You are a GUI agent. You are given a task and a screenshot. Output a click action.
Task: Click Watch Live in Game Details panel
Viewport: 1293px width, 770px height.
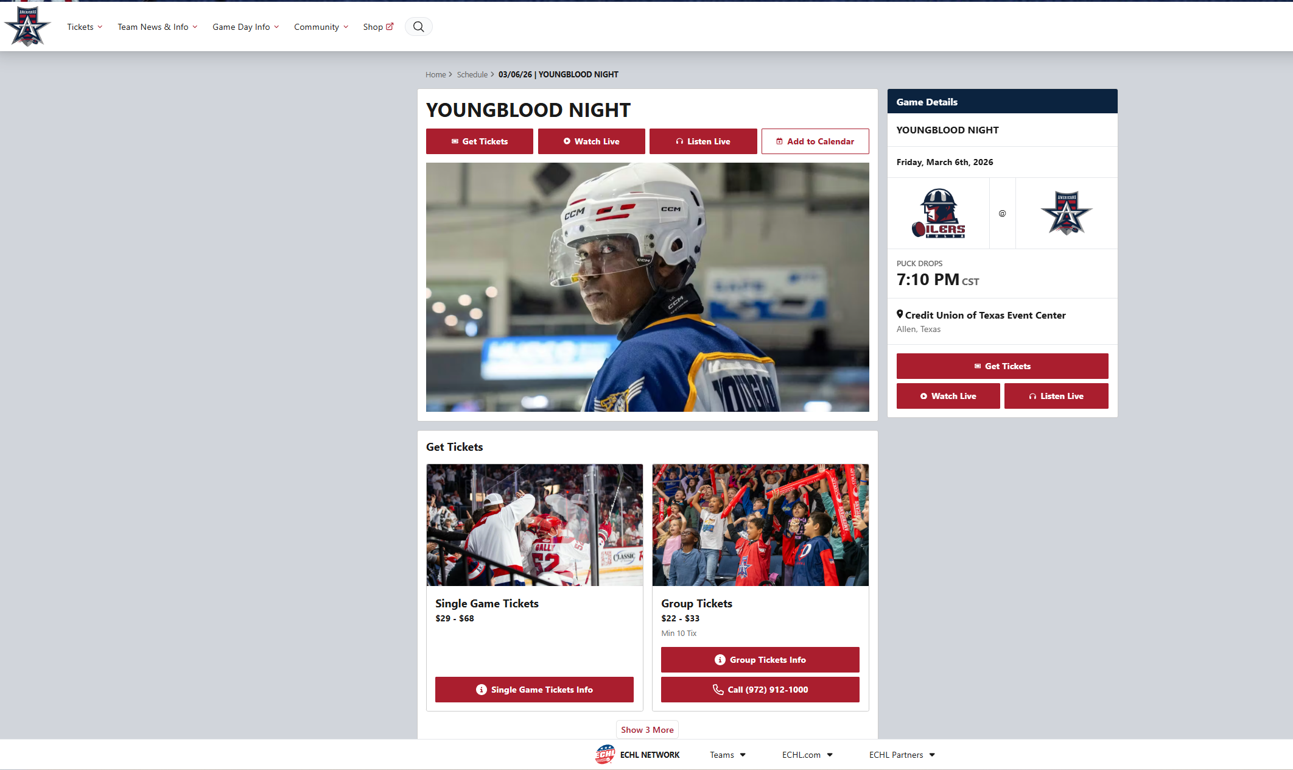point(948,396)
